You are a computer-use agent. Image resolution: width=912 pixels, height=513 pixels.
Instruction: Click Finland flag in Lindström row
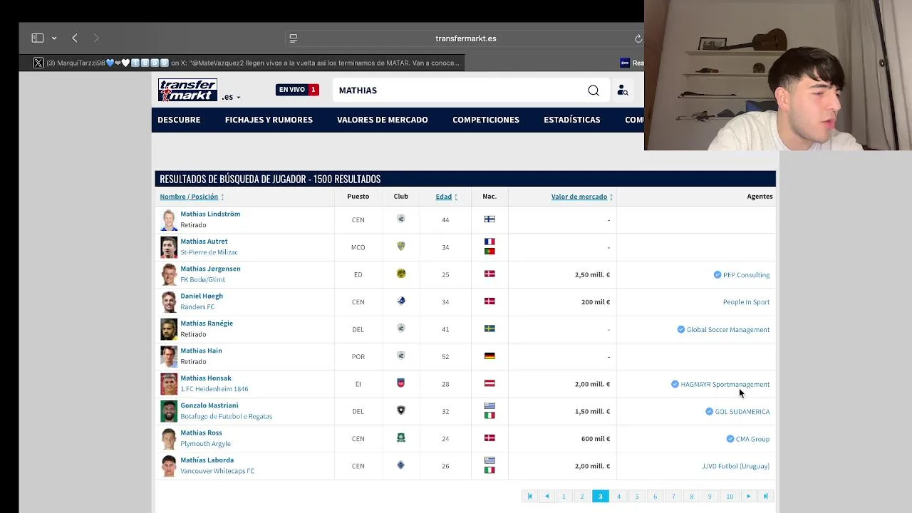tap(489, 219)
